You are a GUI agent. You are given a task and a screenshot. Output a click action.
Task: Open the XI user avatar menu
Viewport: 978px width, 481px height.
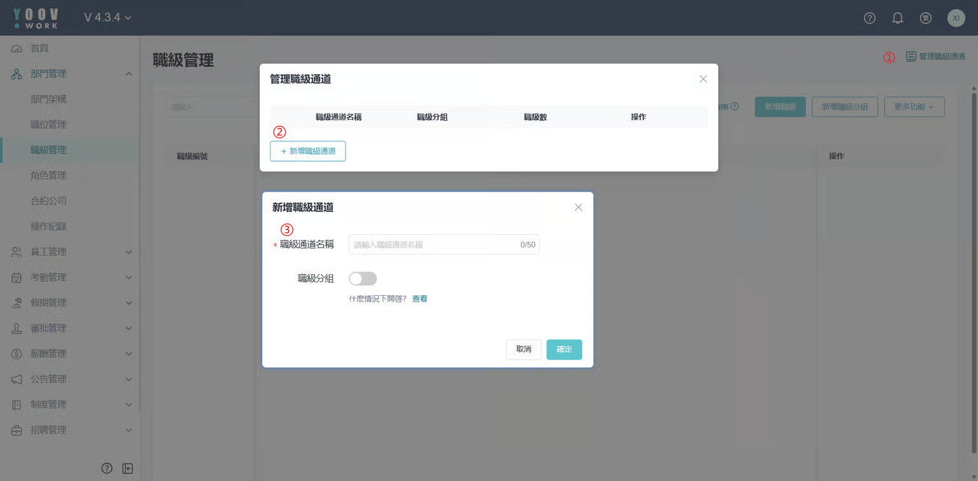point(956,18)
